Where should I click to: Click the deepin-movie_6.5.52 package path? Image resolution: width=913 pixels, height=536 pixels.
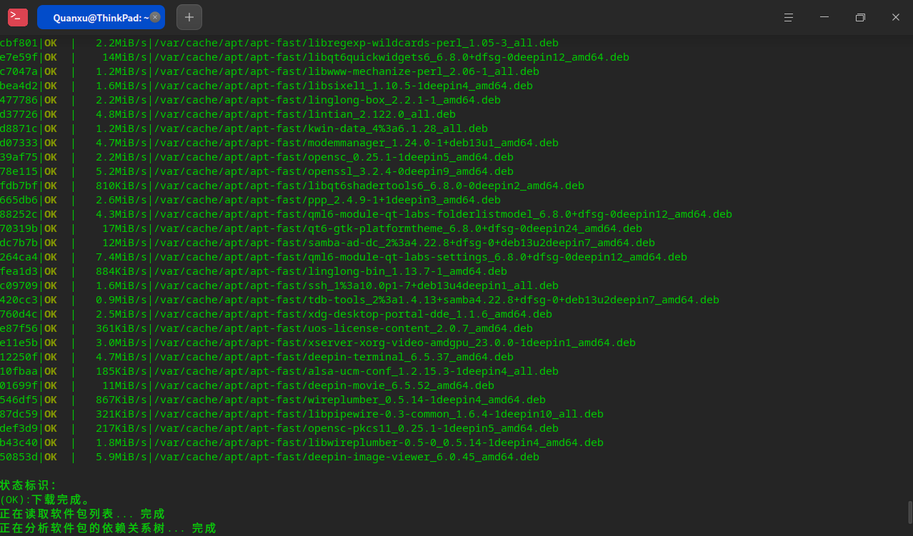click(x=324, y=385)
